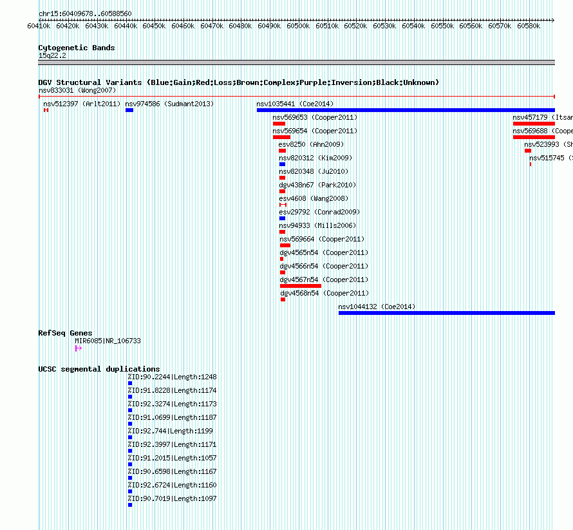Click the nsv1035441 (Coe2014) label
573x530 pixels.
pyautogui.click(x=295, y=104)
